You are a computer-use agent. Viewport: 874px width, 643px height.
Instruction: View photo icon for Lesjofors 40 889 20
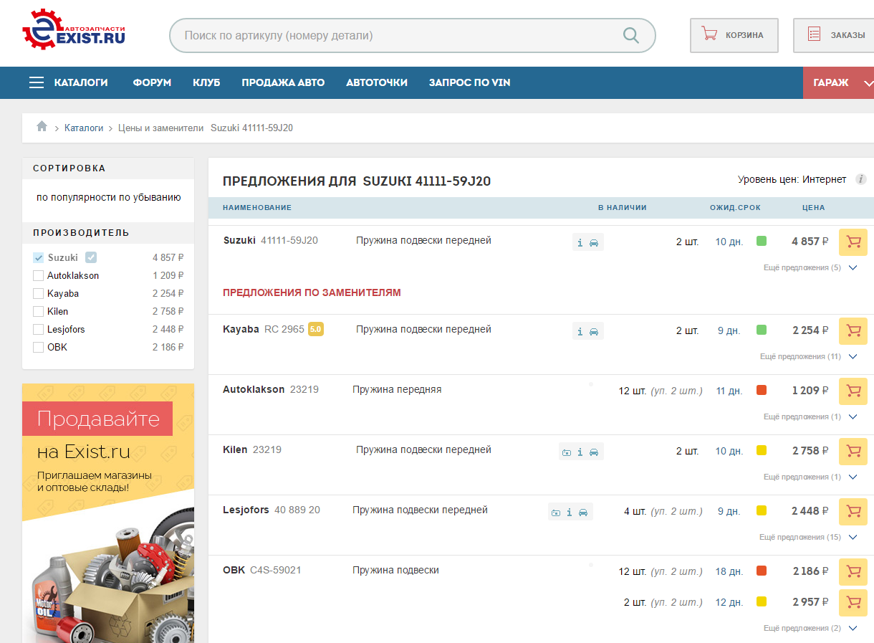coord(556,513)
